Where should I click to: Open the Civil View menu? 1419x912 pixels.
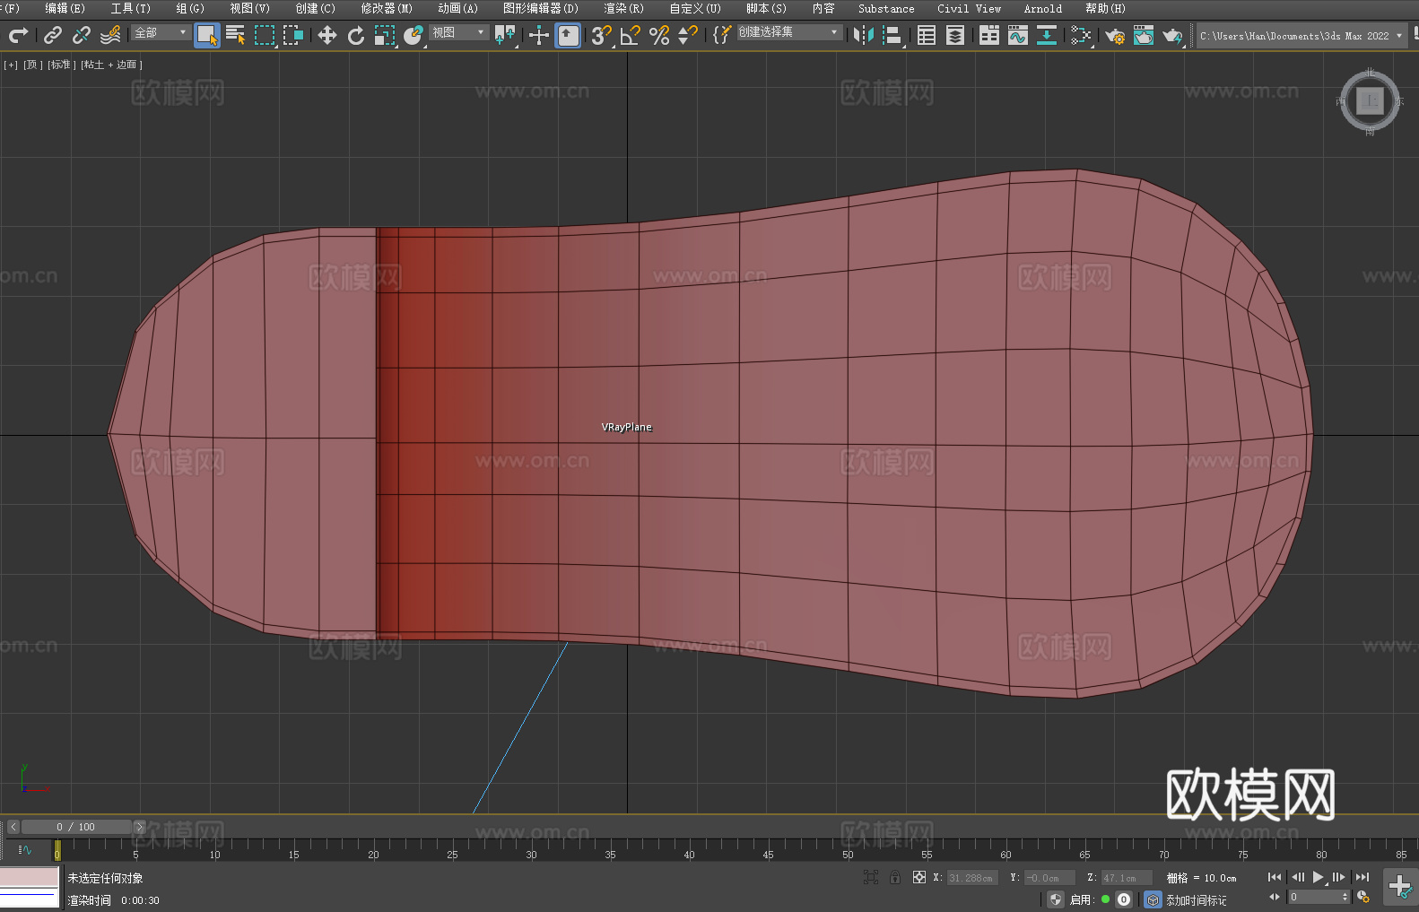coord(969,8)
